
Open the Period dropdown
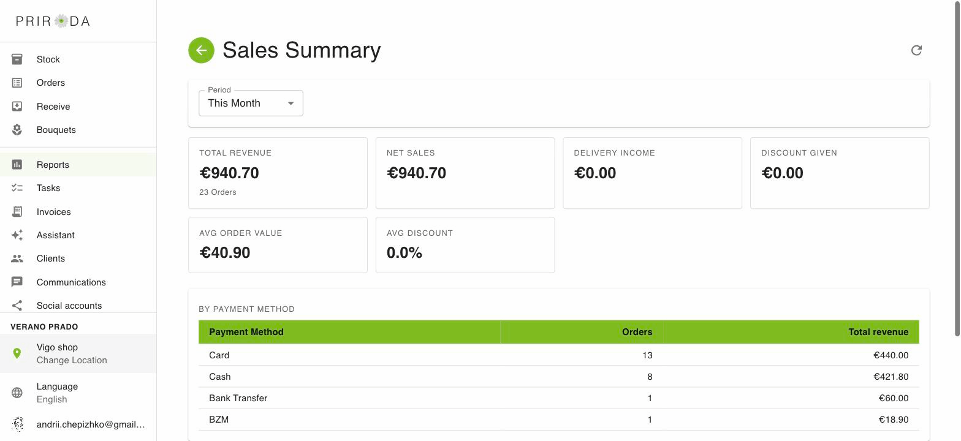coord(251,103)
